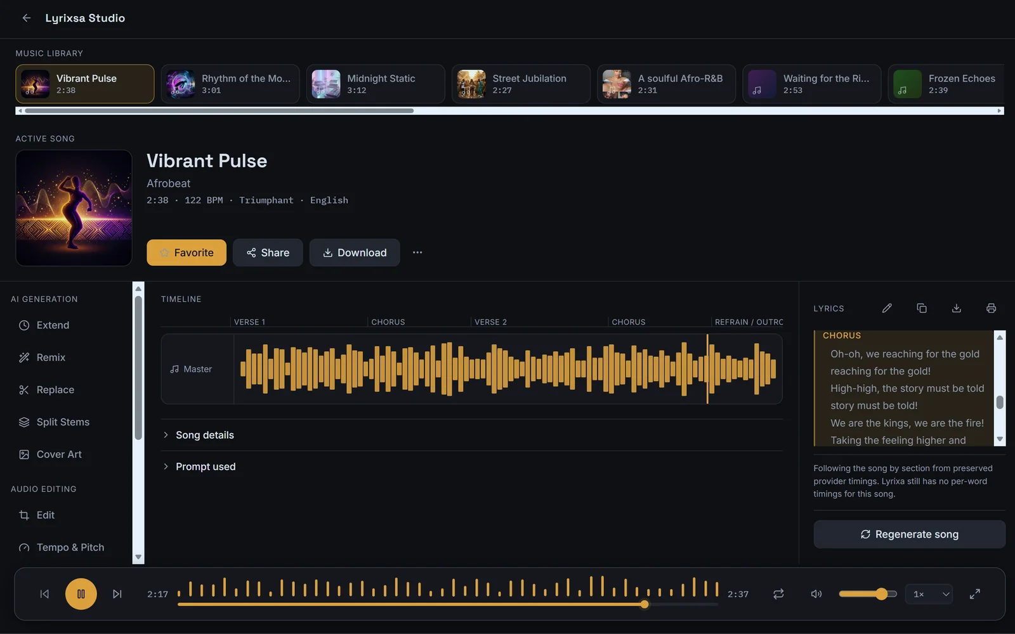1015x634 pixels.
Task: Copy lyrics using the copy icon
Action: (922, 308)
